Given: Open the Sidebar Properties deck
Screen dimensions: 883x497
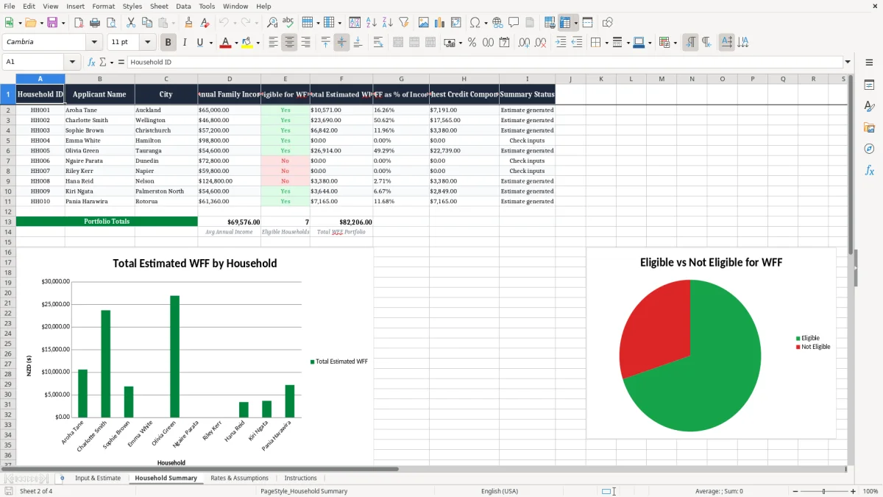Looking at the screenshot, I should coord(869,85).
